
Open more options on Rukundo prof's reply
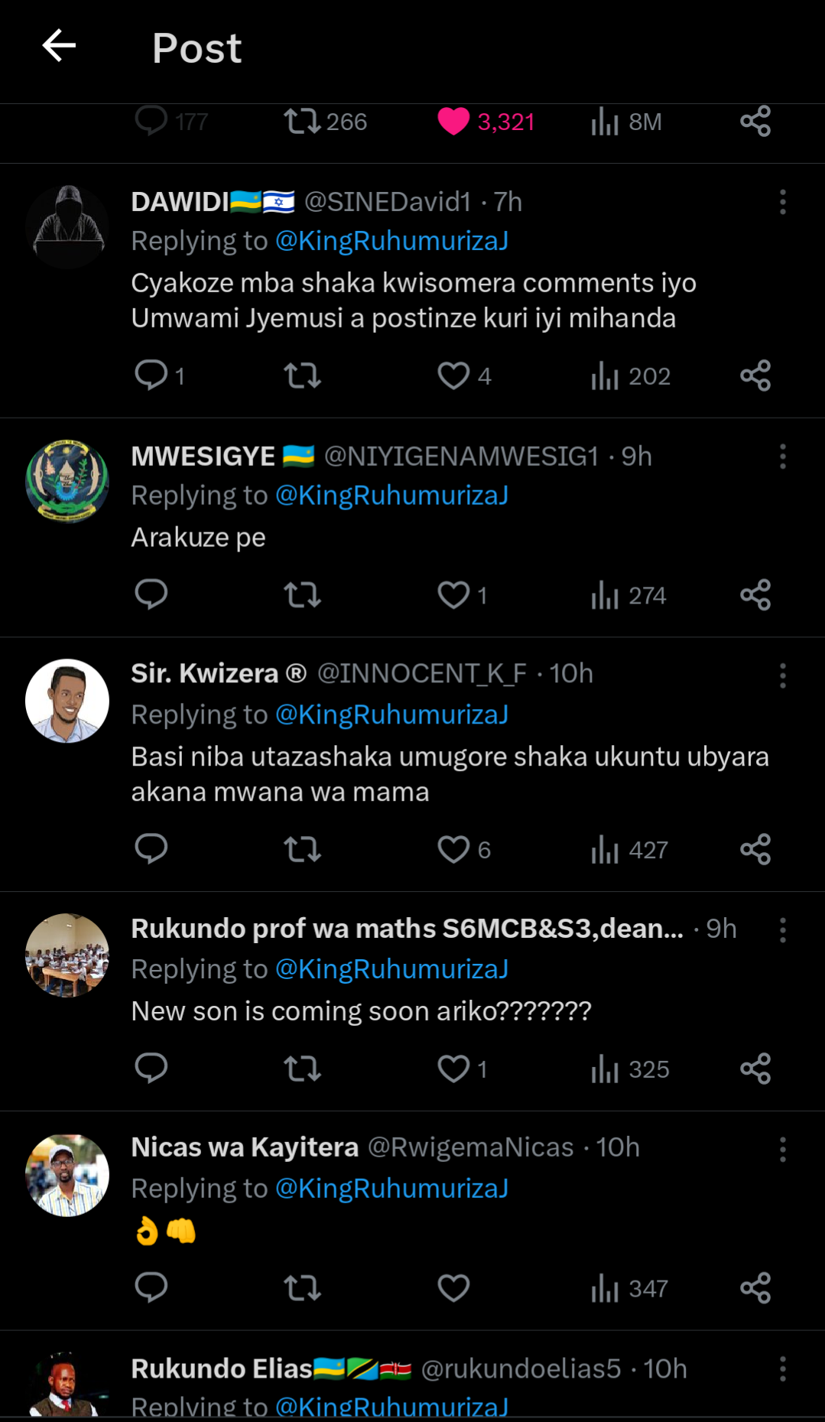(782, 930)
